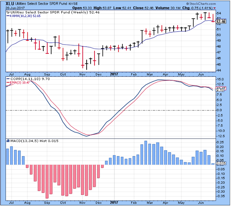
Task: Click the deepest red MACD bar in September
Action: click(x=47, y=181)
